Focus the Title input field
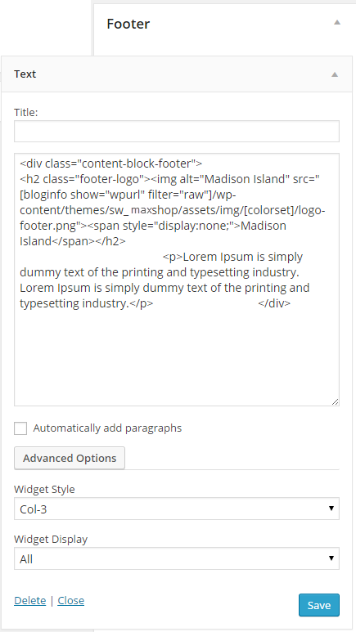The image size is (356, 632). coord(177,132)
